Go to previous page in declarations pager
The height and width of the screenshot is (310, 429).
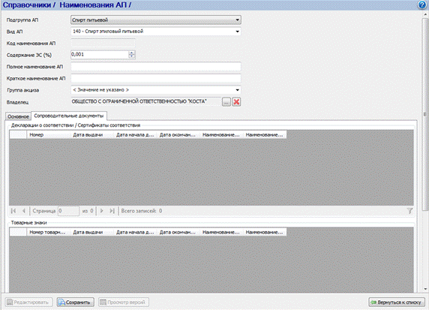24,211
